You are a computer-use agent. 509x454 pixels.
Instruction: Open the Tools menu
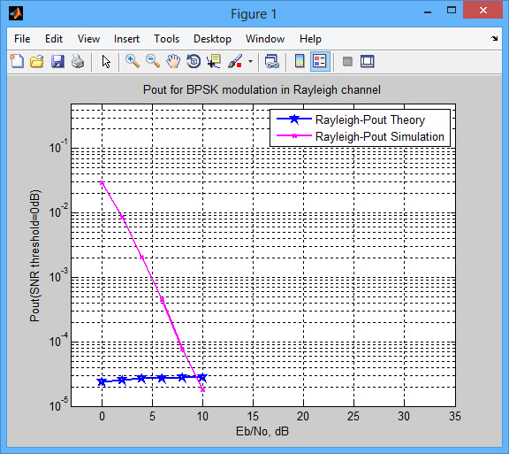pos(166,39)
